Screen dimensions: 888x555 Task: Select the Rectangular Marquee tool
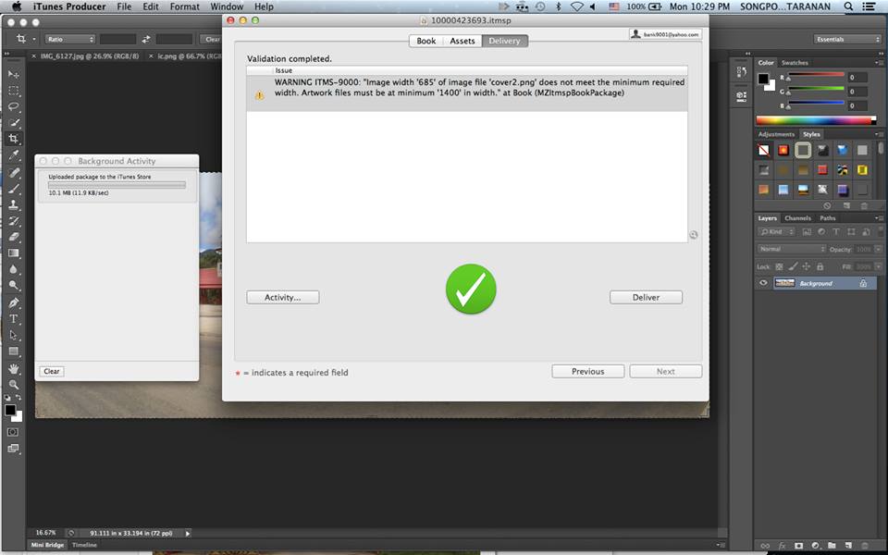(14, 91)
